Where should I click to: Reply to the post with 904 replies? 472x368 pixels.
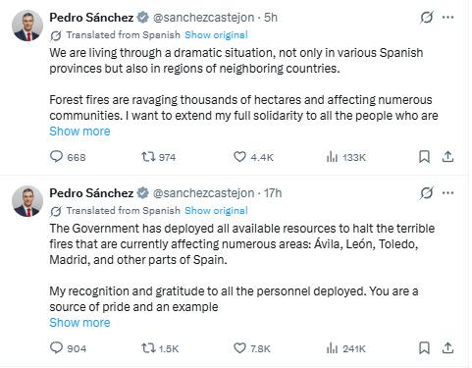tap(56, 347)
